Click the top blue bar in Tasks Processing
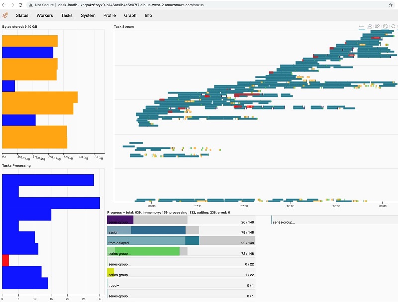The height and width of the screenshot is (302, 398). 48,180
